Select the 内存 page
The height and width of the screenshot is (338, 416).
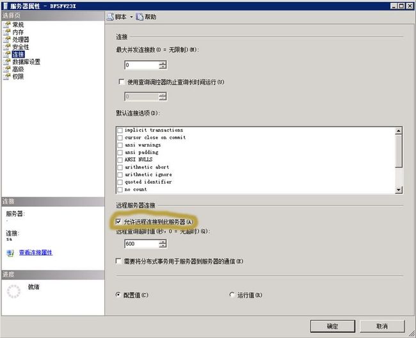(x=18, y=32)
